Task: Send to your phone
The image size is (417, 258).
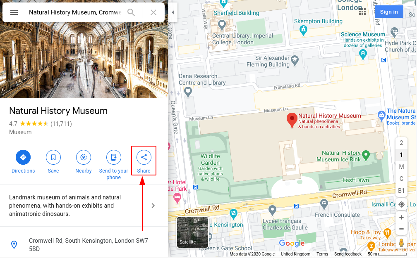Action: point(113,165)
